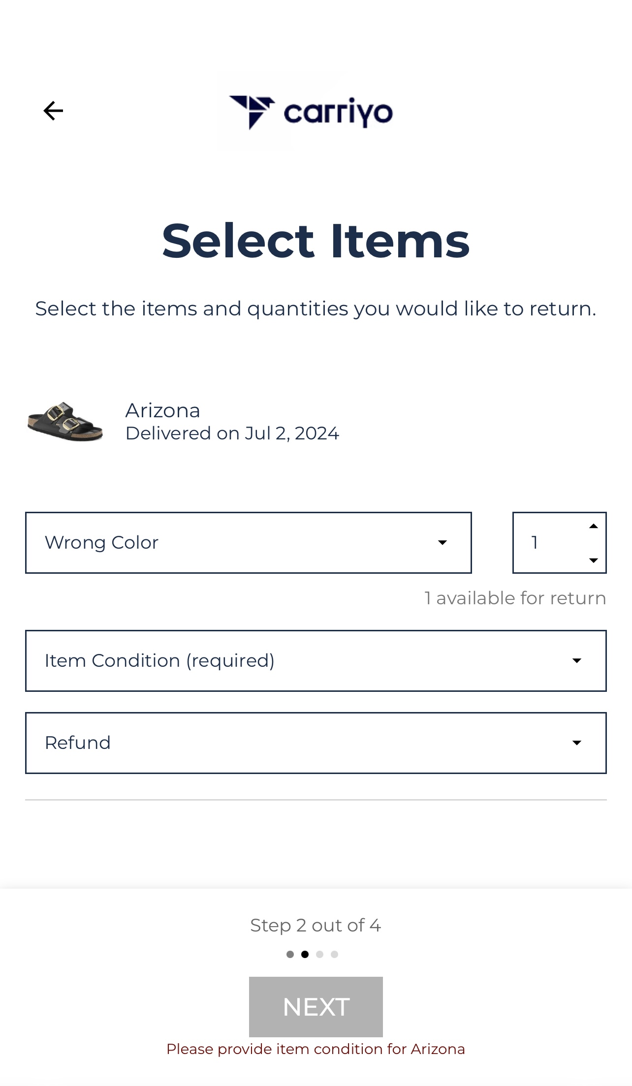Viewport: 632px width, 1086px height.
Task: Click the Item Condition dropdown caret
Action: coord(577,661)
